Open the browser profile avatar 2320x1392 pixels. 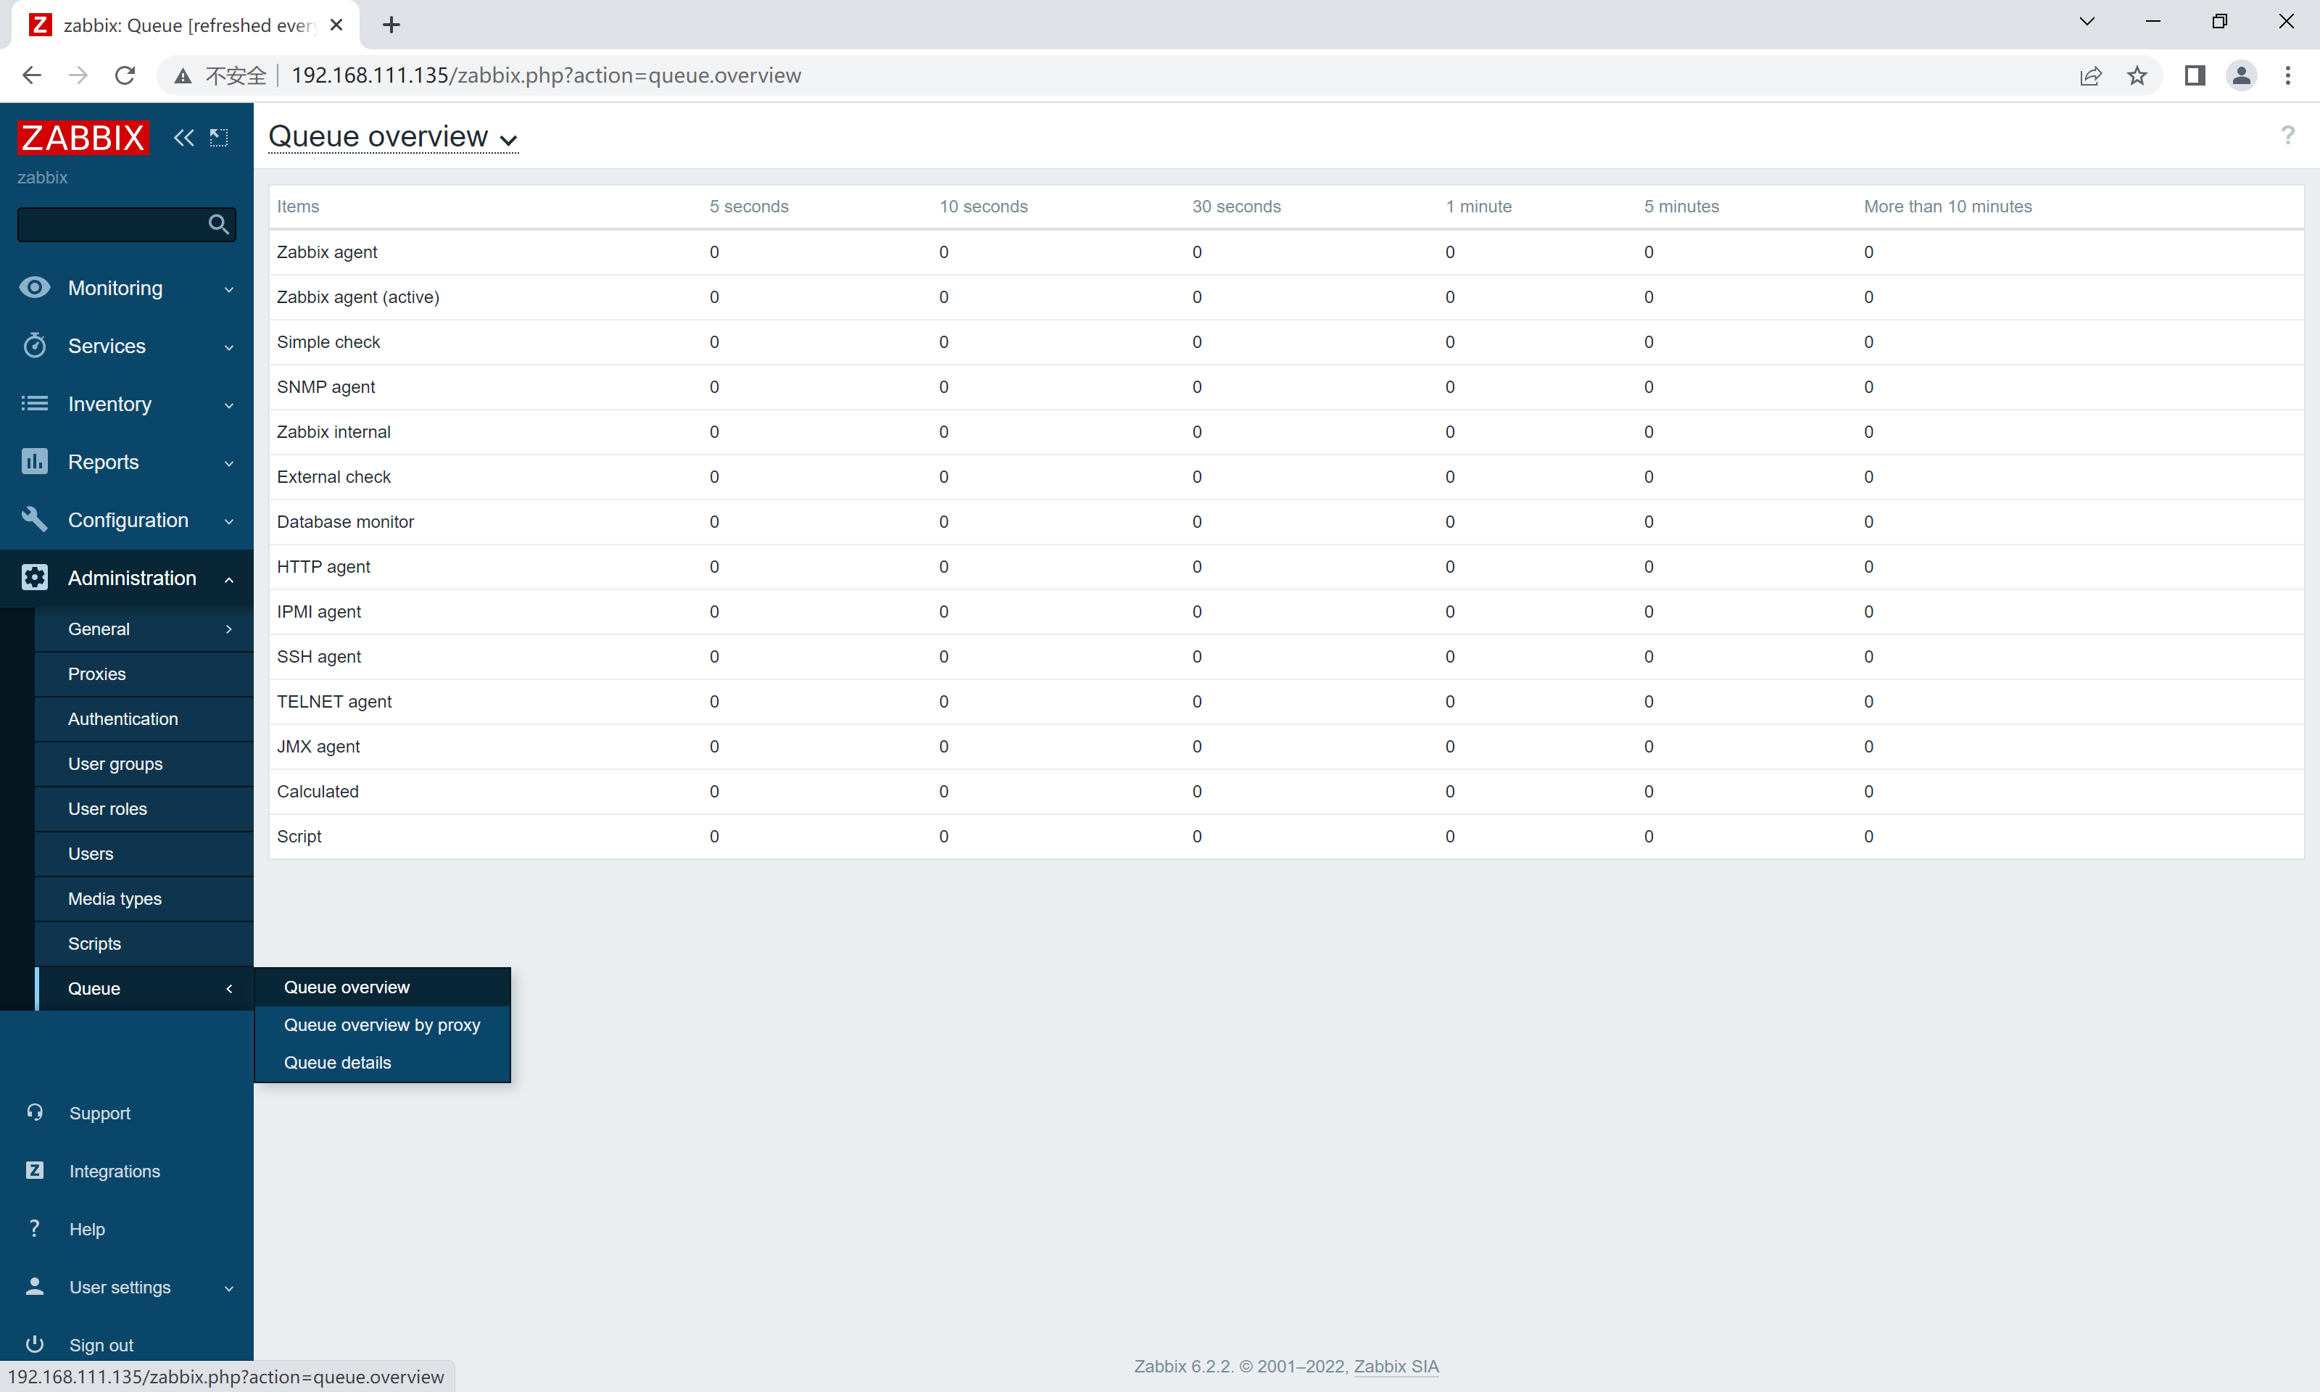click(x=2241, y=75)
